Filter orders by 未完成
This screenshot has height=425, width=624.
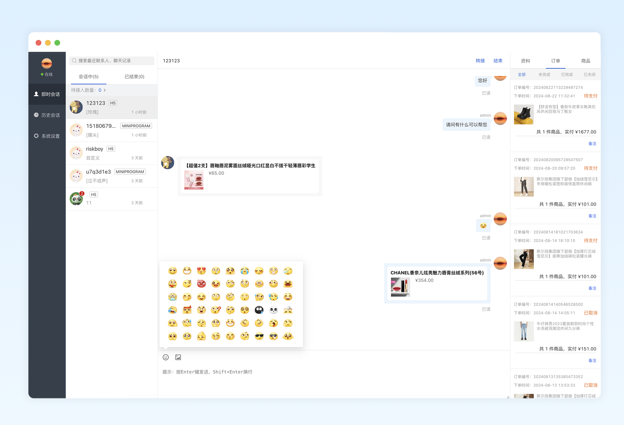pos(544,75)
